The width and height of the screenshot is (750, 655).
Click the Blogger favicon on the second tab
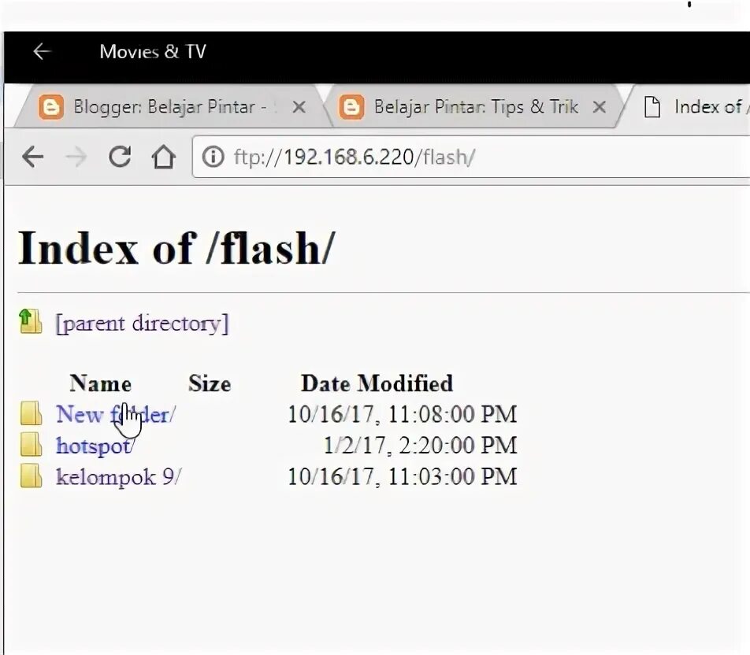tap(351, 106)
